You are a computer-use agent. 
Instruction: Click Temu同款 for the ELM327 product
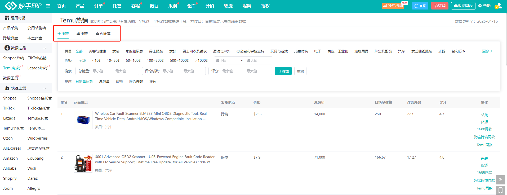click(x=484, y=145)
